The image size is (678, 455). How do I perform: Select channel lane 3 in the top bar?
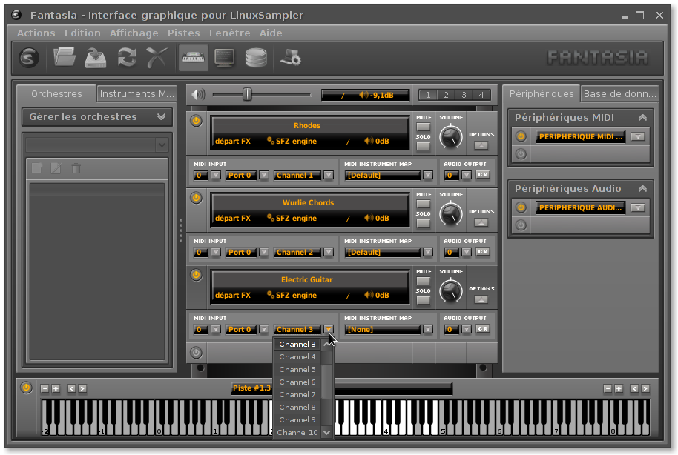pyautogui.click(x=464, y=95)
